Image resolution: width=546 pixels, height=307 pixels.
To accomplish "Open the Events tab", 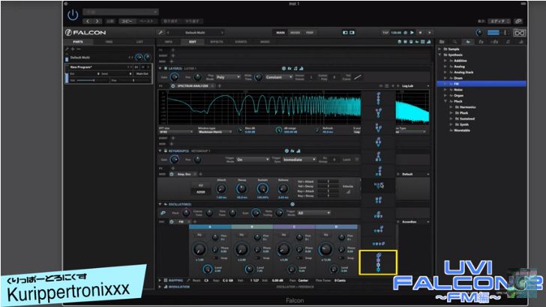I will (241, 42).
